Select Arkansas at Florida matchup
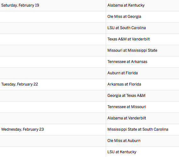Viewport: 179px width, 157px height. (124, 84)
